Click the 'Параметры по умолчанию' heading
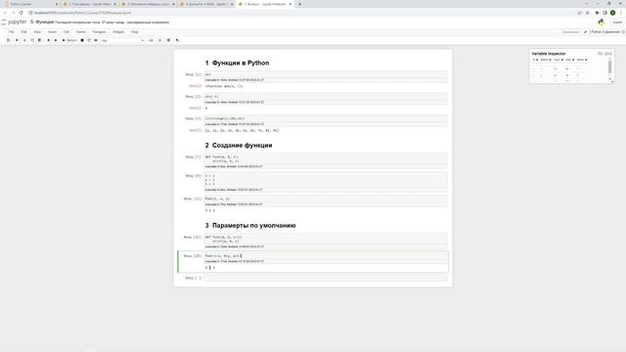This screenshot has width=626, height=352. [254, 226]
